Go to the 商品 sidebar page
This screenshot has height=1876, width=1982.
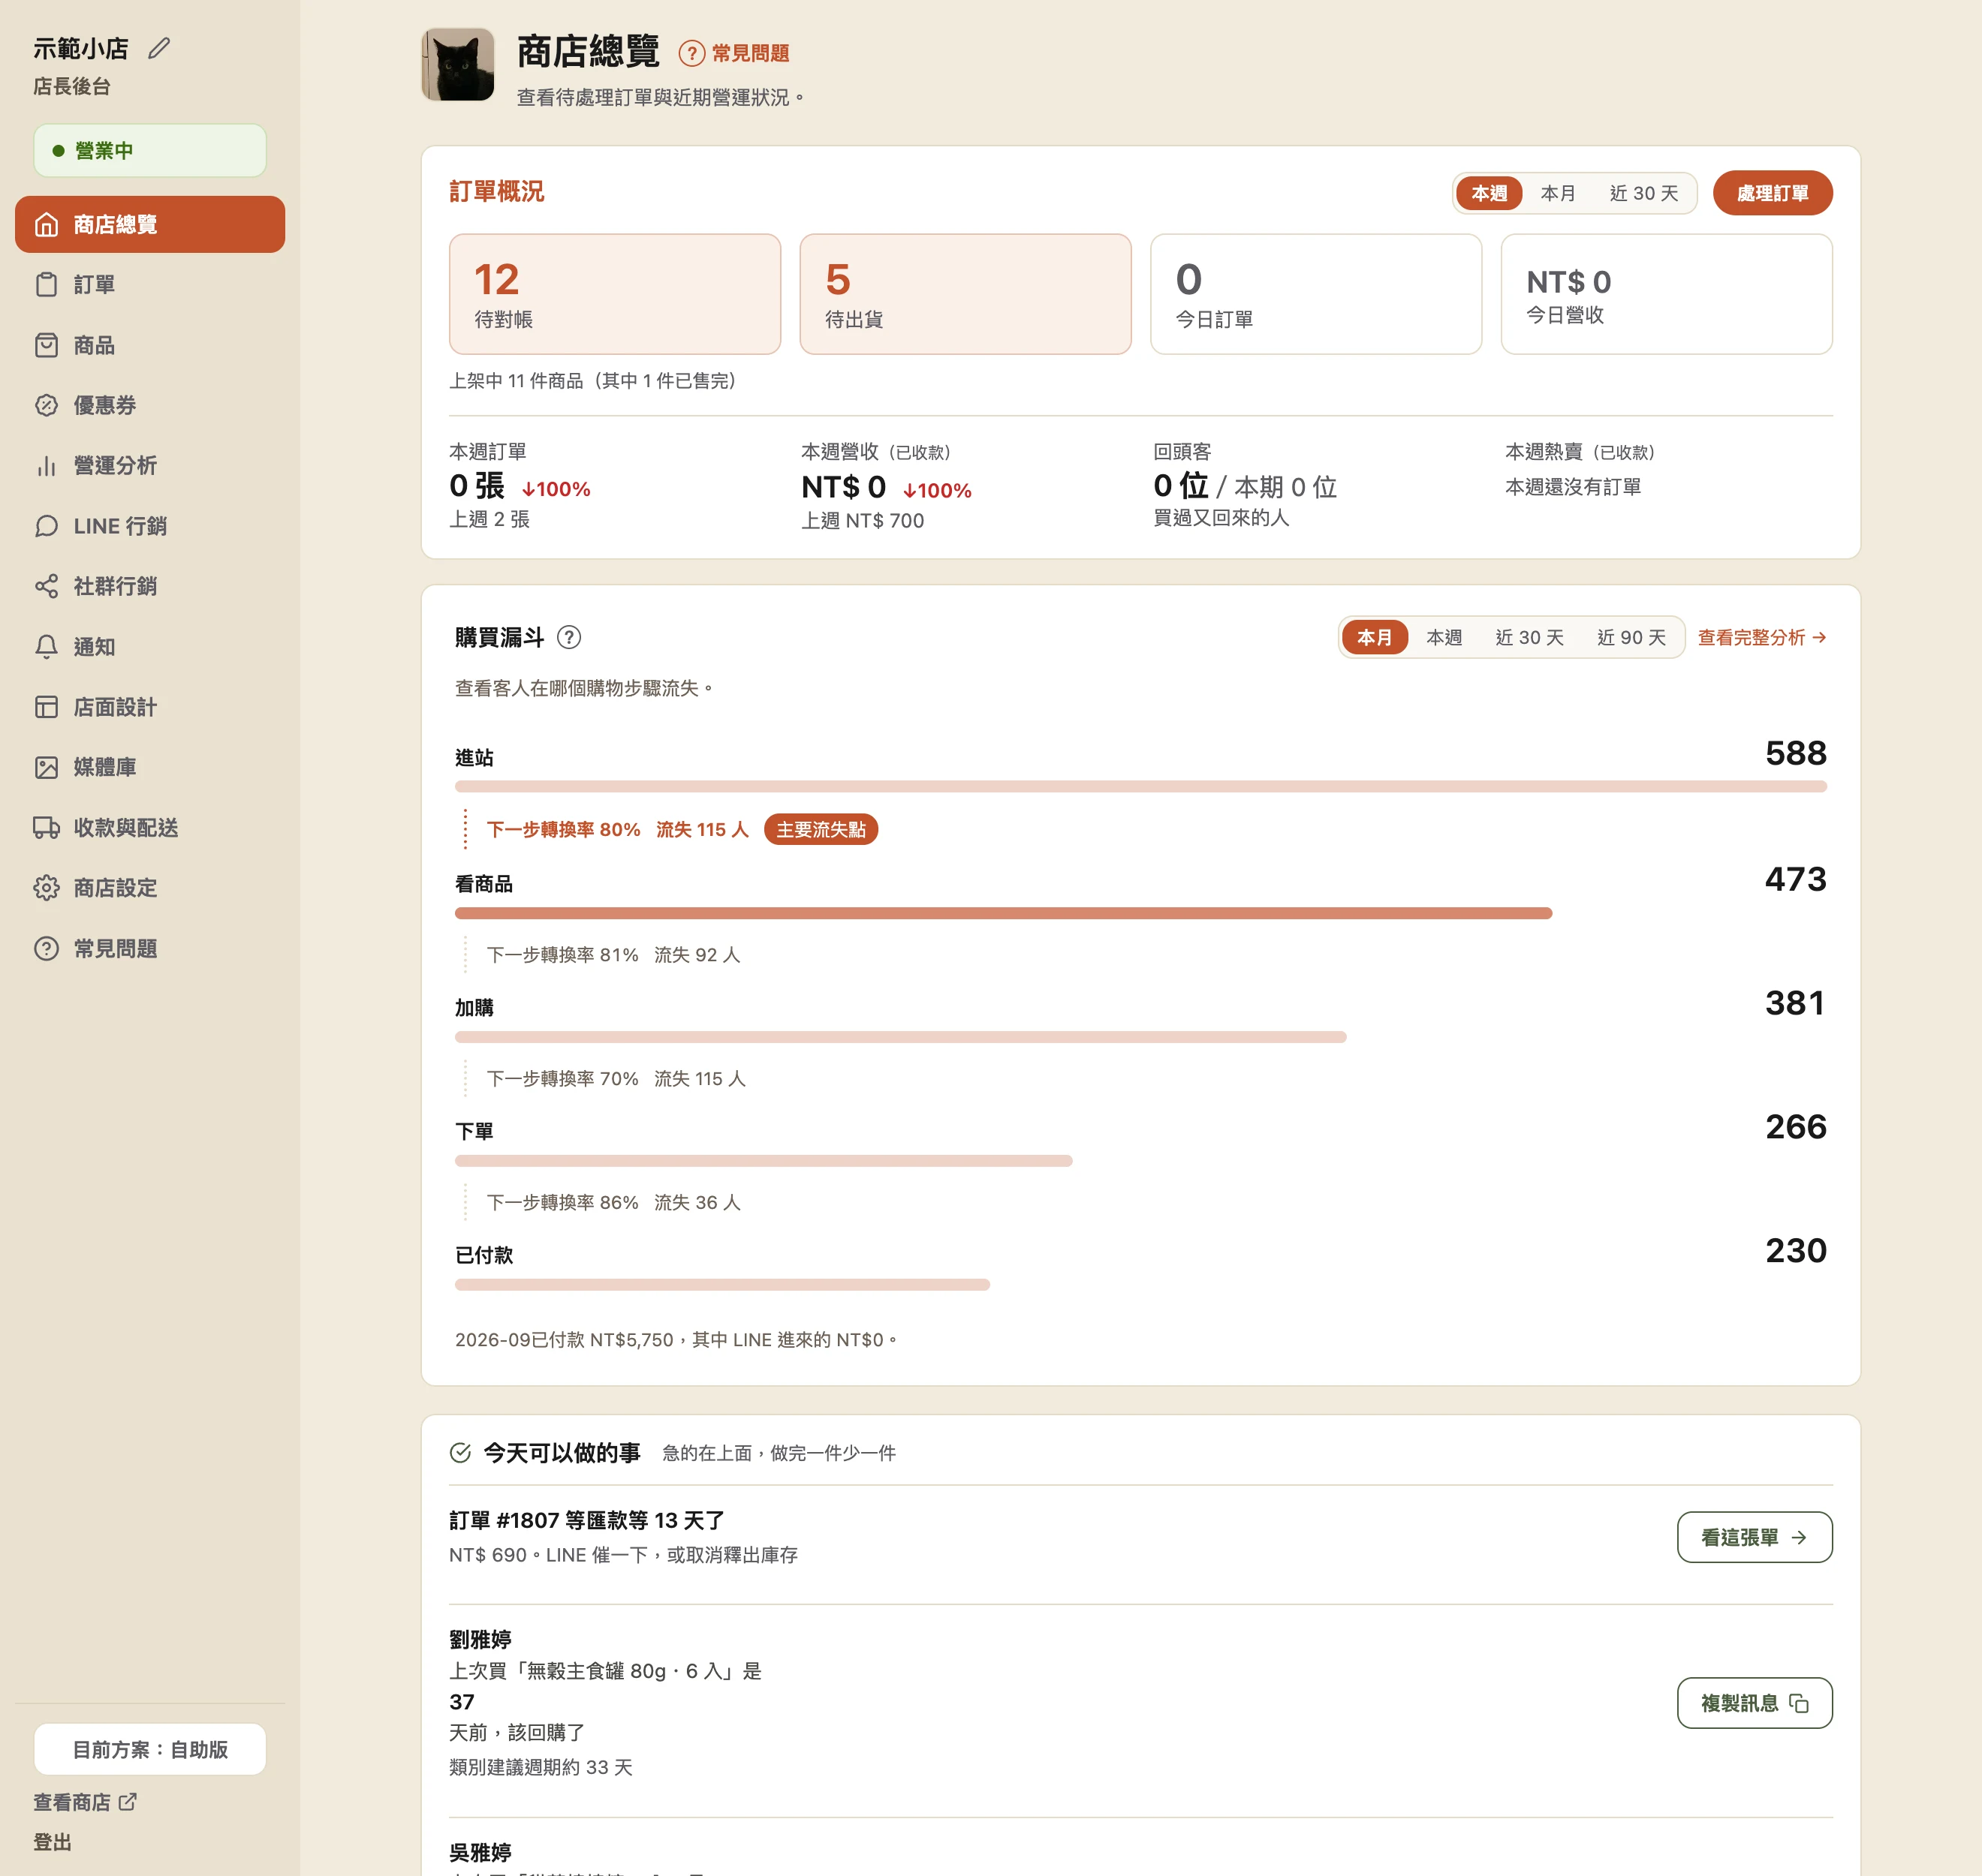(150, 345)
